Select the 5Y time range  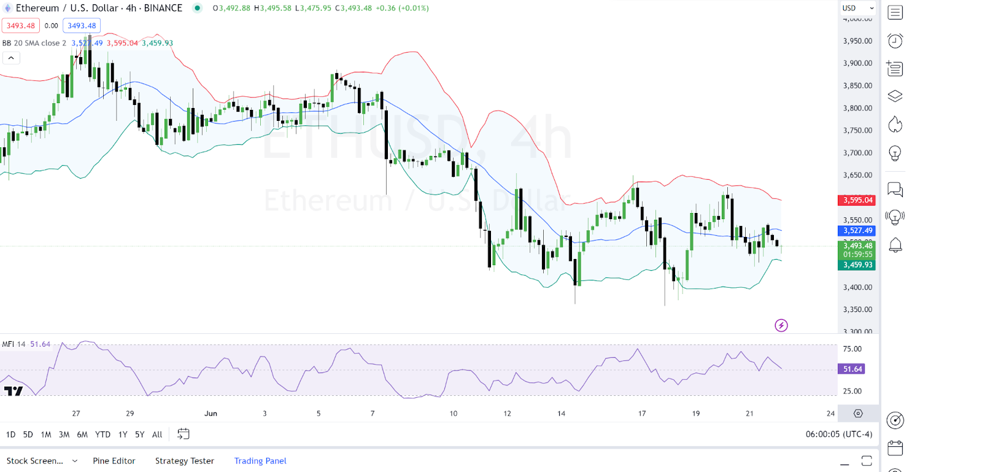click(140, 435)
